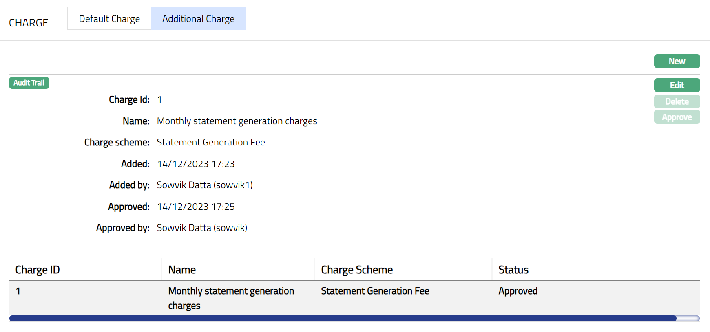Screen dimensions: 710x332
Task: Click the Approve button
Action: [677, 117]
